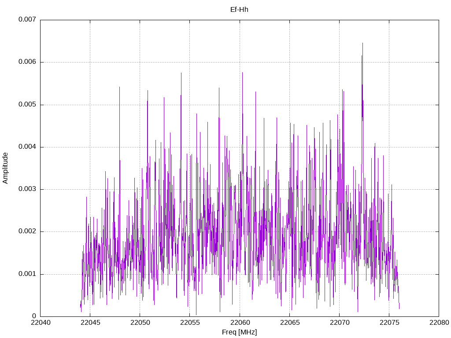Viewport: 451px width, 338px height.
Task: Click the plot title Ef-Hh
Action: point(239,10)
